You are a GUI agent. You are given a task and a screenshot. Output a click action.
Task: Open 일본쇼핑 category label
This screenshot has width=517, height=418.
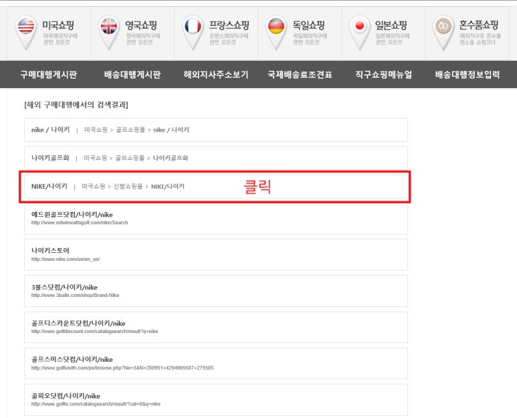pos(391,25)
